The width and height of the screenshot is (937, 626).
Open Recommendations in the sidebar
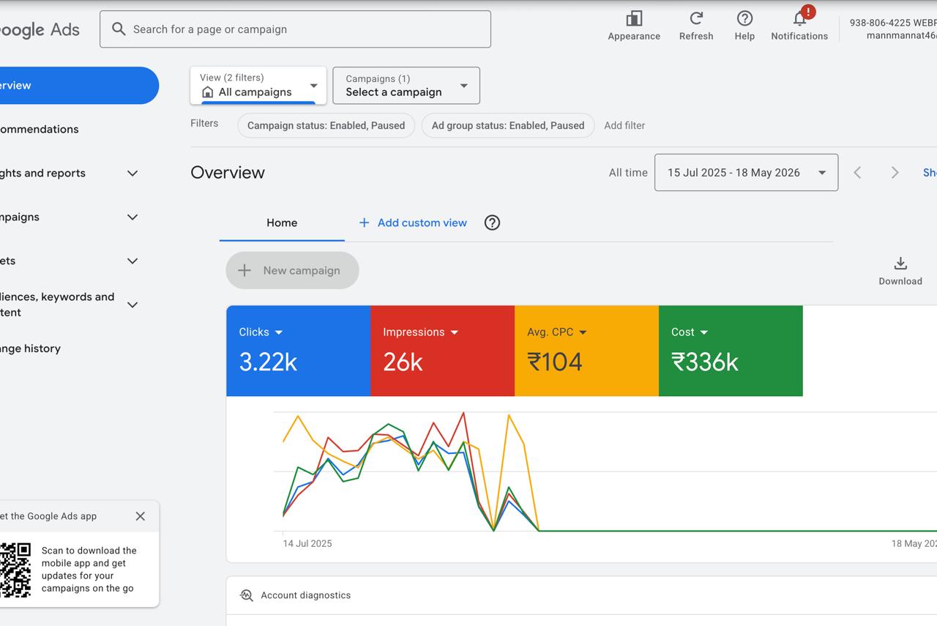coord(40,130)
